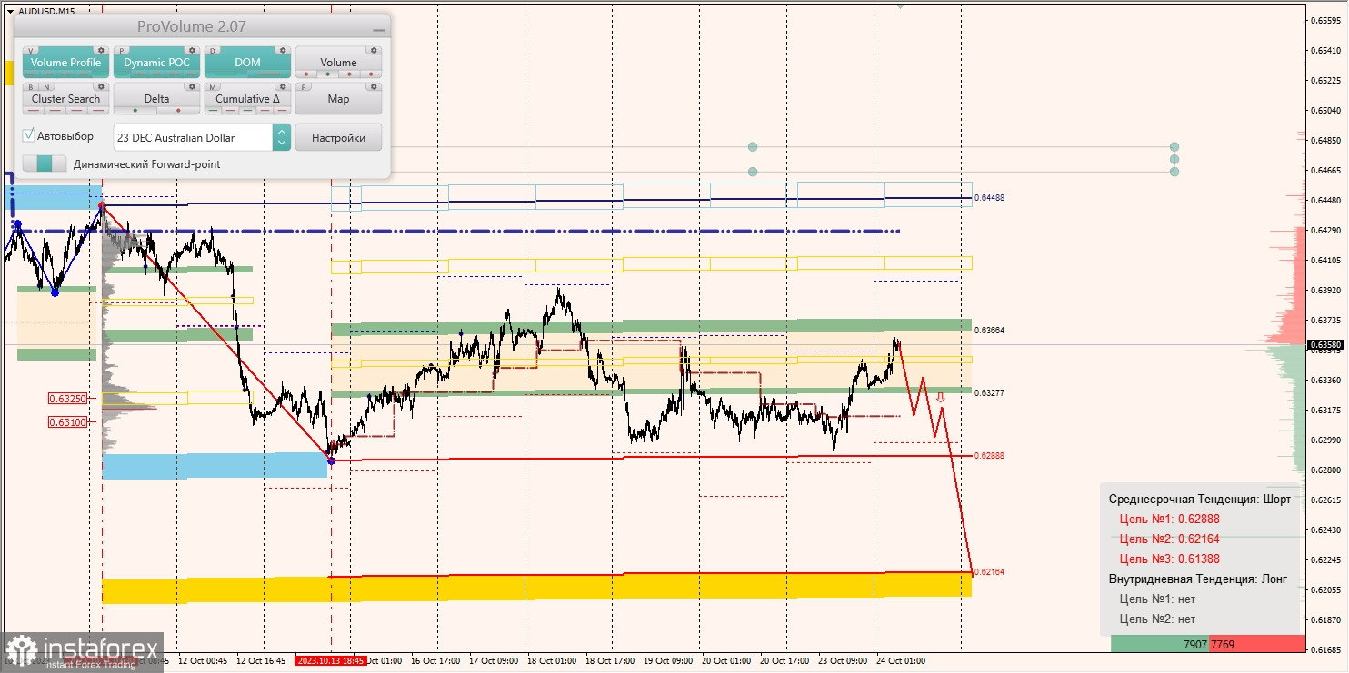1349x673 pixels.
Task: Toggle the DOM indicator
Action: (x=248, y=63)
